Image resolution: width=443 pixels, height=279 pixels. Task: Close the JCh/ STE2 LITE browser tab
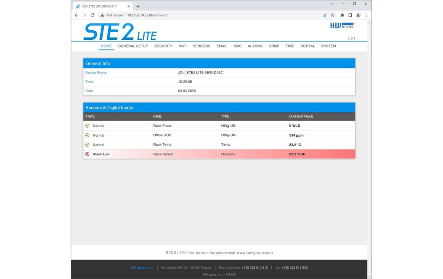[128, 6]
